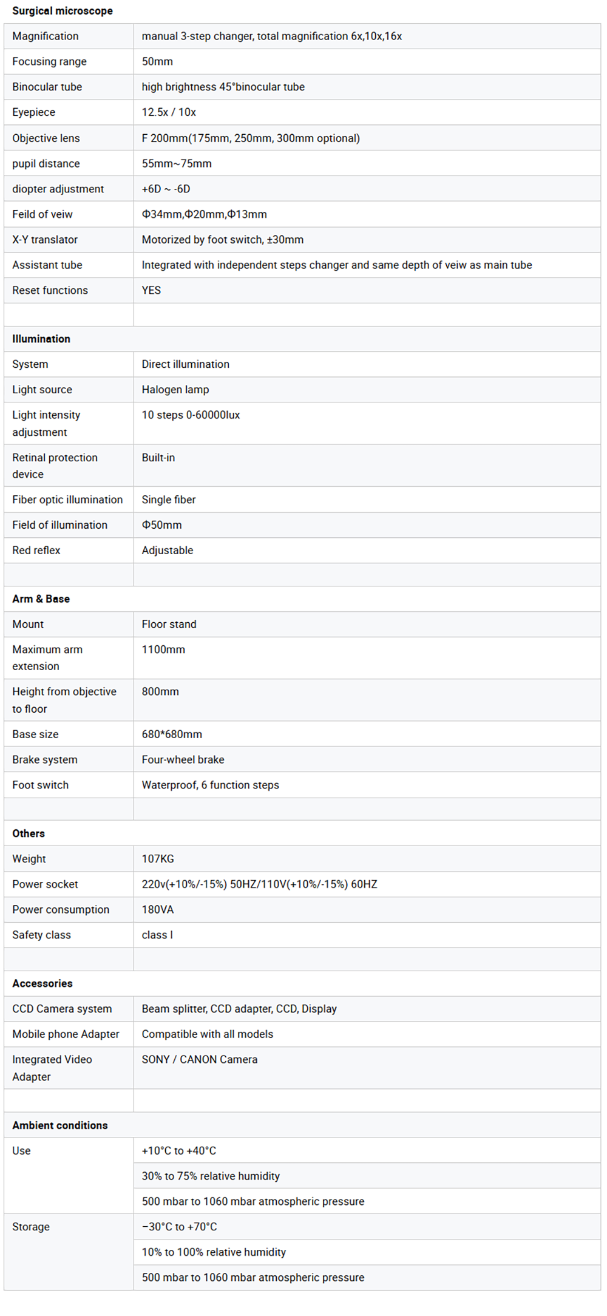Click the Illumination section heading
Viewport: 607px width, 1316px height.
[x=41, y=339]
